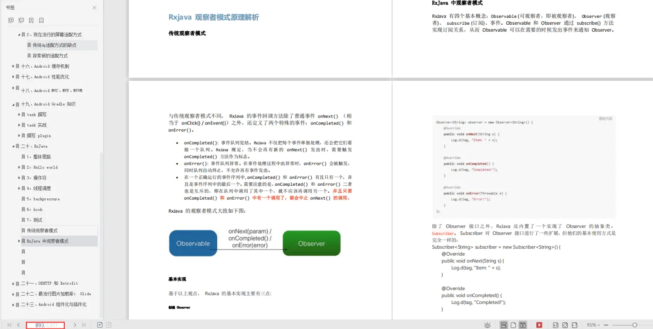Image resolution: width=653 pixels, height=329 pixels.
Task: Open bookmark 探索新的适配方式
Action: click(50, 56)
